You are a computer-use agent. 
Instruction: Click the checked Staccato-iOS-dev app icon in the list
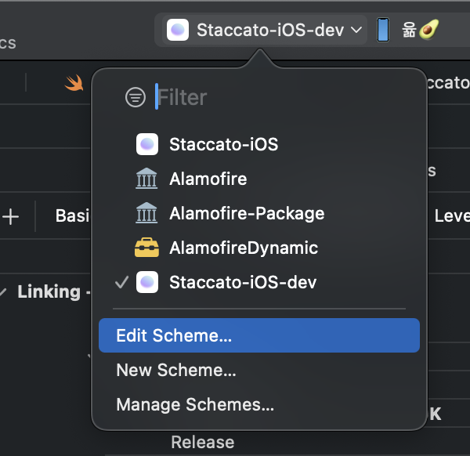[147, 282]
